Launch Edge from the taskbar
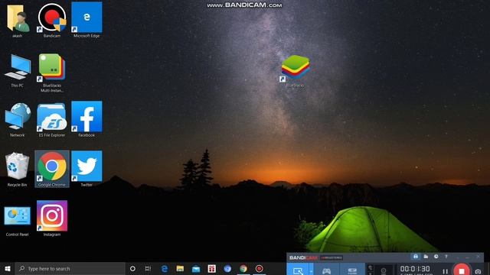This screenshot has height=275, width=490. tap(165, 268)
